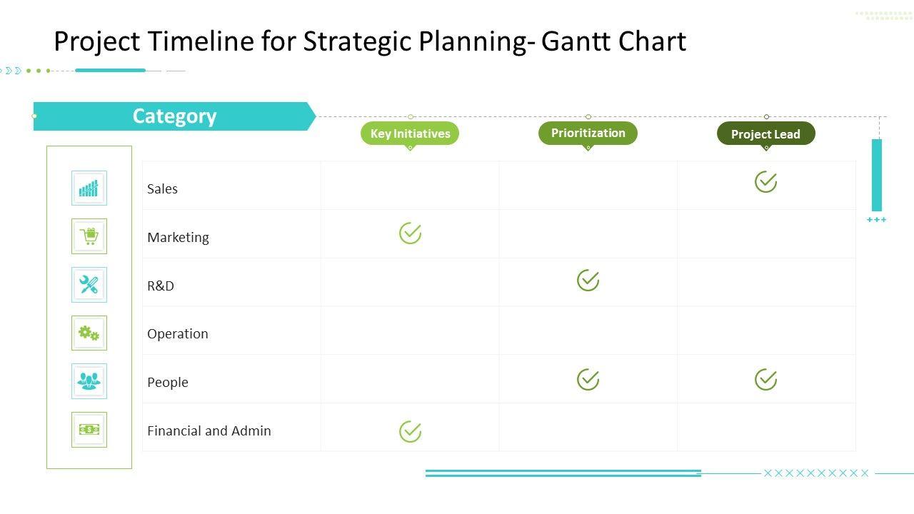
Task: Select the slide title text
Action: click(370, 41)
